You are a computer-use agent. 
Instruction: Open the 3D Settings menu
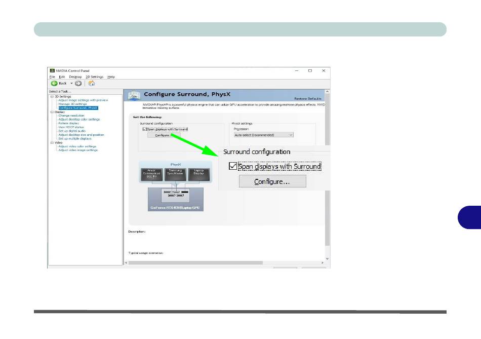pos(95,77)
